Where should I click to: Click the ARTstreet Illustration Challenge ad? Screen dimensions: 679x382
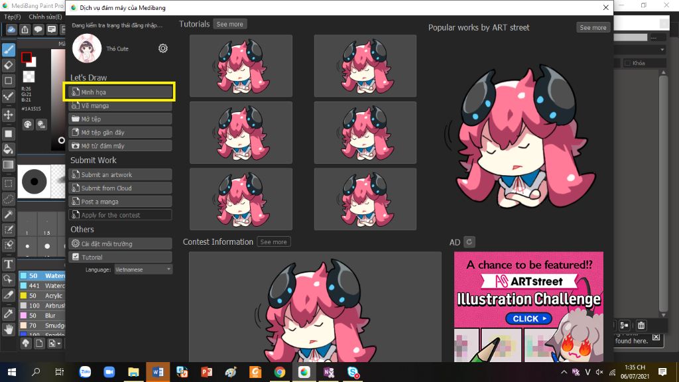click(528, 306)
